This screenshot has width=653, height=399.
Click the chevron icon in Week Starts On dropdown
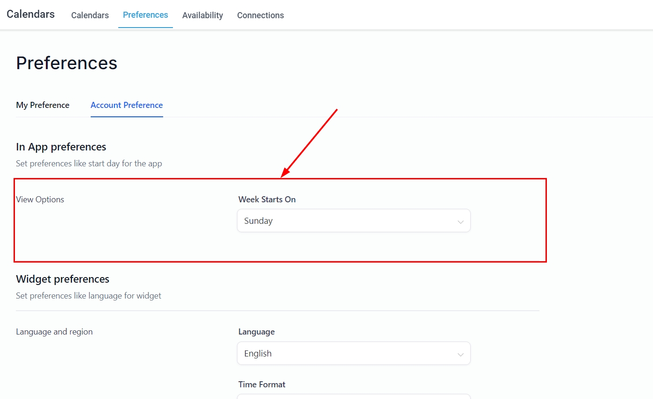pos(460,221)
